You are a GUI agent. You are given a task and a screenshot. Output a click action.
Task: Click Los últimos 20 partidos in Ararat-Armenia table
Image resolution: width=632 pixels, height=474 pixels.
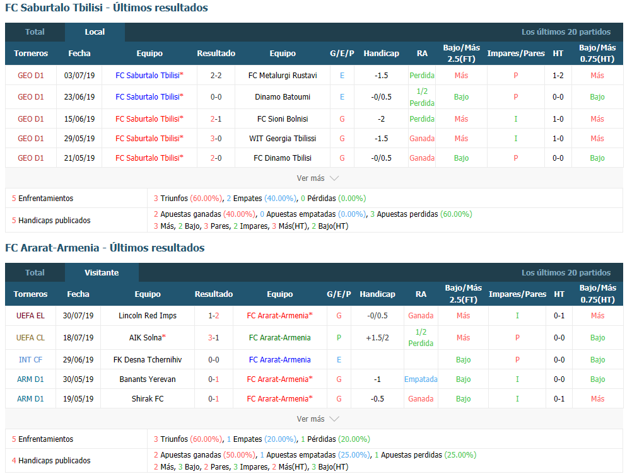[x=566, y=273]
